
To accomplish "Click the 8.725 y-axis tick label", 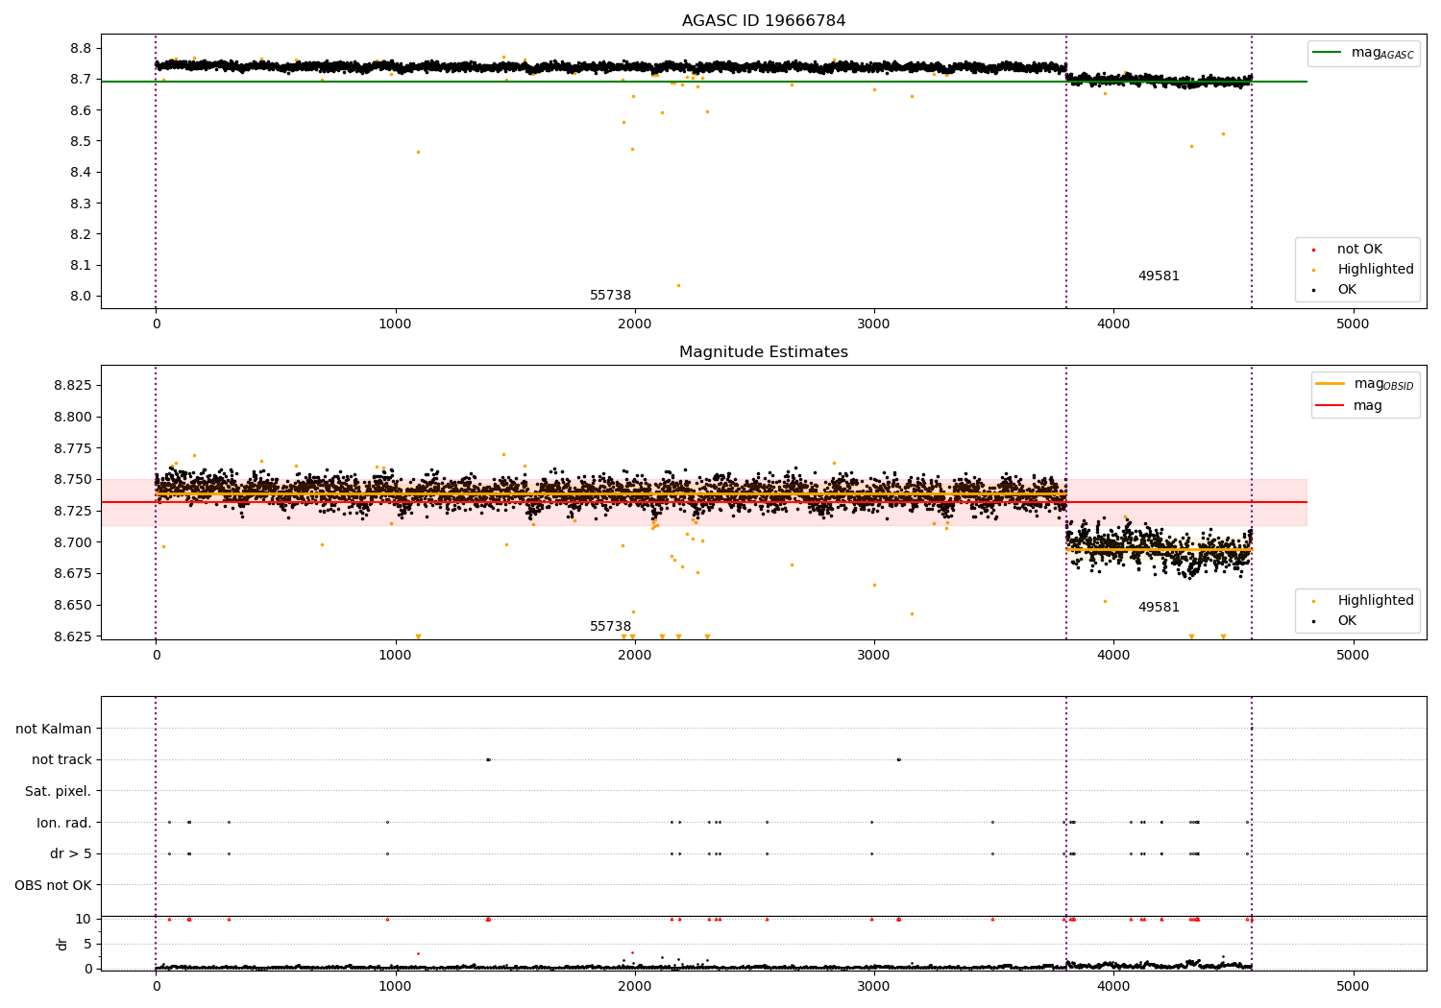I will click(73, 512).
